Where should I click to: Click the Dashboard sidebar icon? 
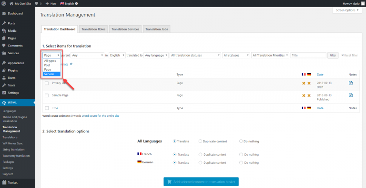pos(4,13)
